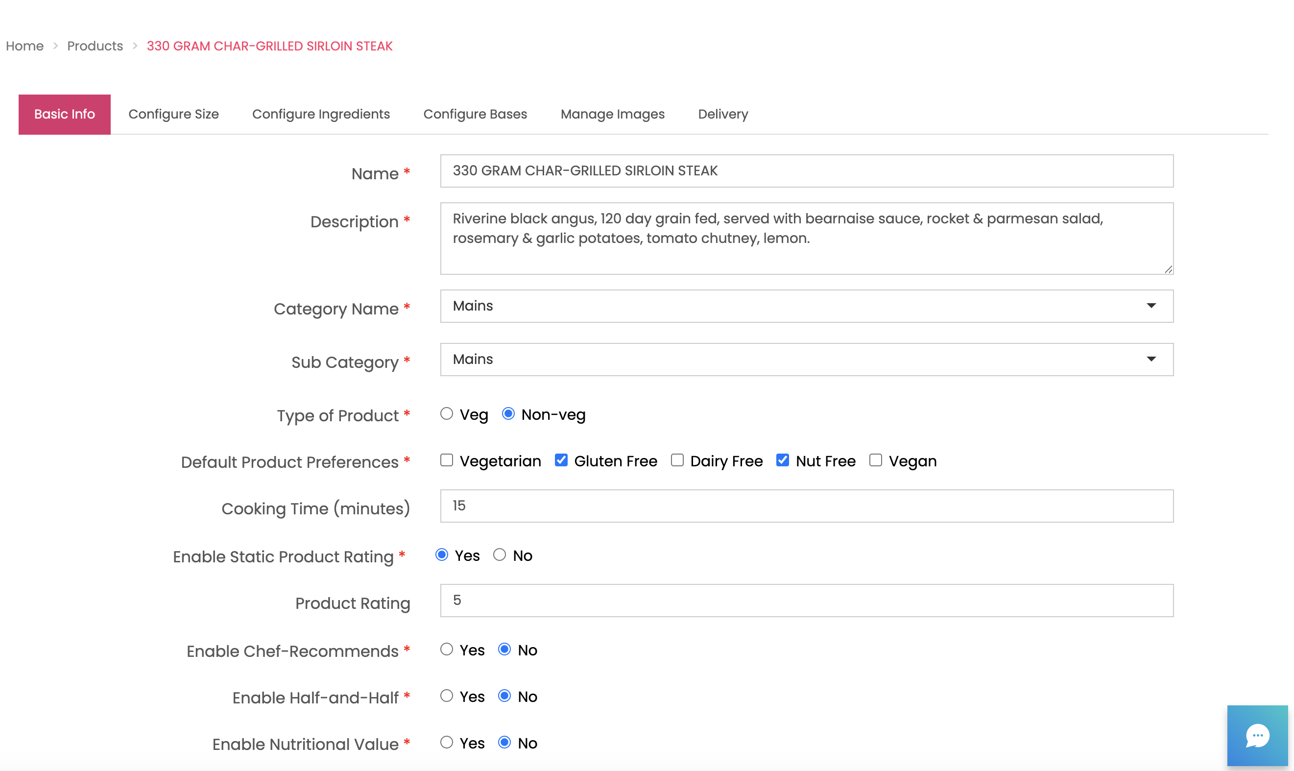Uncheck the Nut Free preference
Screen dimensions: 1294x771
pos(782,460)
